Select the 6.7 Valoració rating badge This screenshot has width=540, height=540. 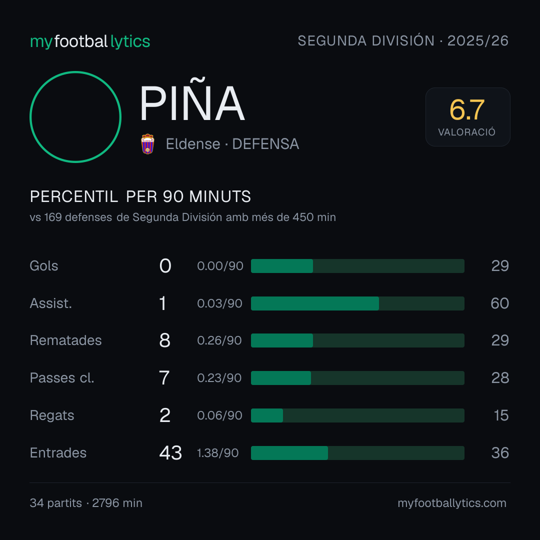click(x=467, y=117)
